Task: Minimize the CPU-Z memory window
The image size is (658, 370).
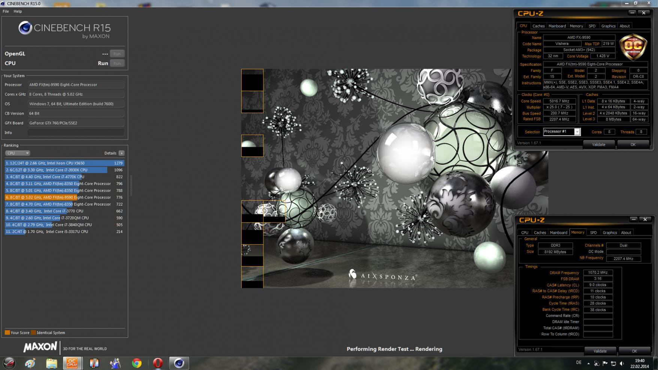Action: tap(633, 219)
